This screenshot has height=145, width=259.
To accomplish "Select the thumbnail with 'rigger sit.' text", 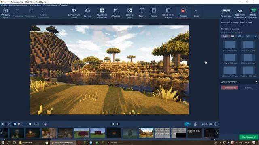I will pyautogui.click(x=195, y=133).
